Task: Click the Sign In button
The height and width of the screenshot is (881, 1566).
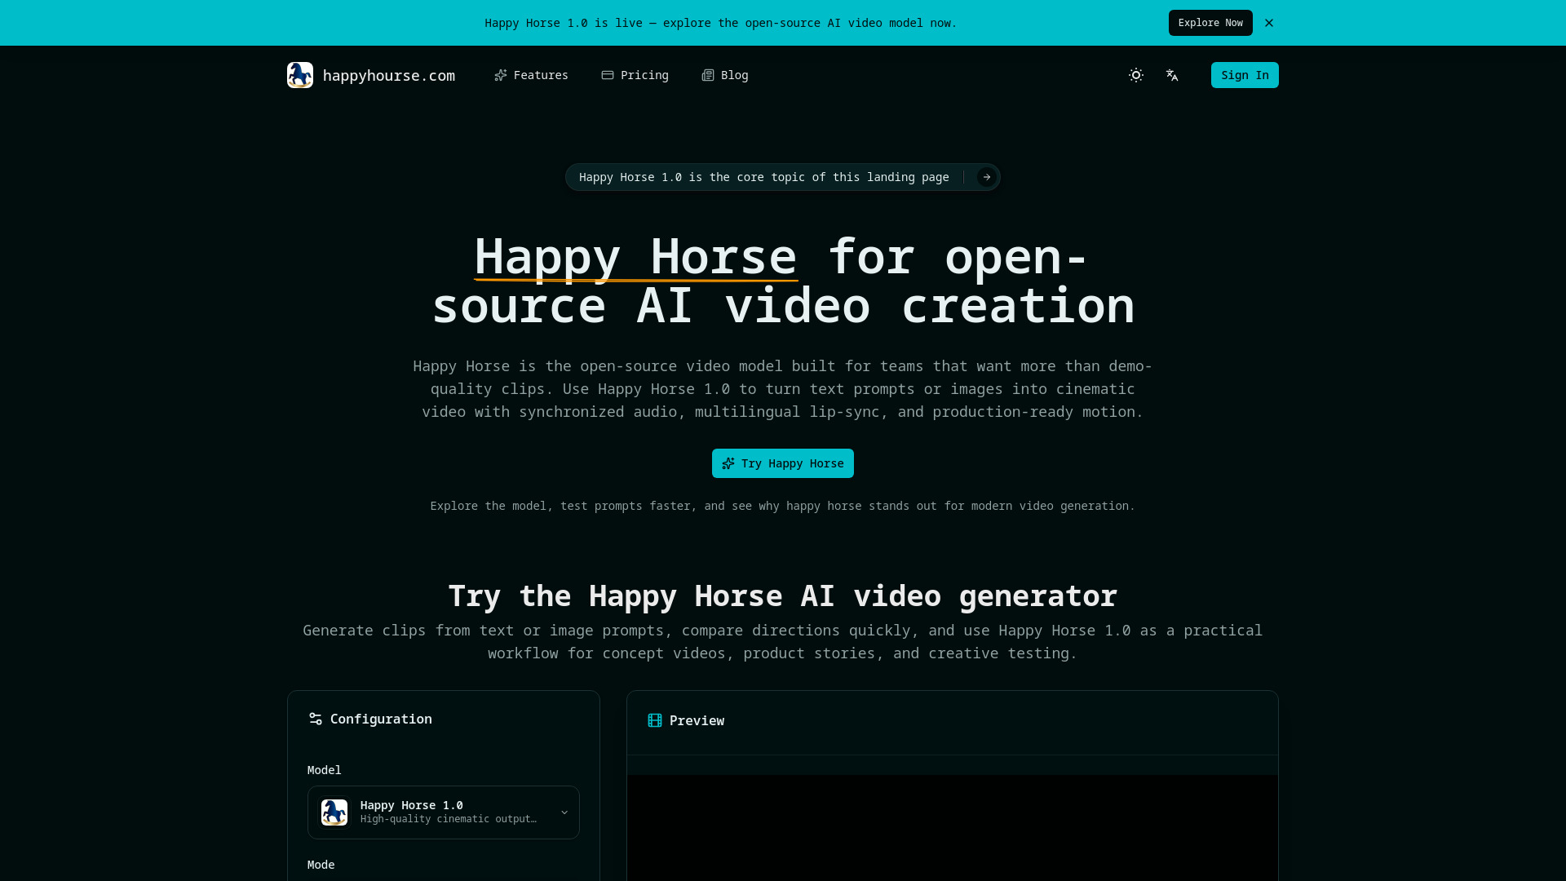Action: click(1244, 75)
